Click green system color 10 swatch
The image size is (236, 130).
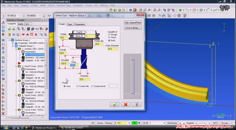[134, 123]
